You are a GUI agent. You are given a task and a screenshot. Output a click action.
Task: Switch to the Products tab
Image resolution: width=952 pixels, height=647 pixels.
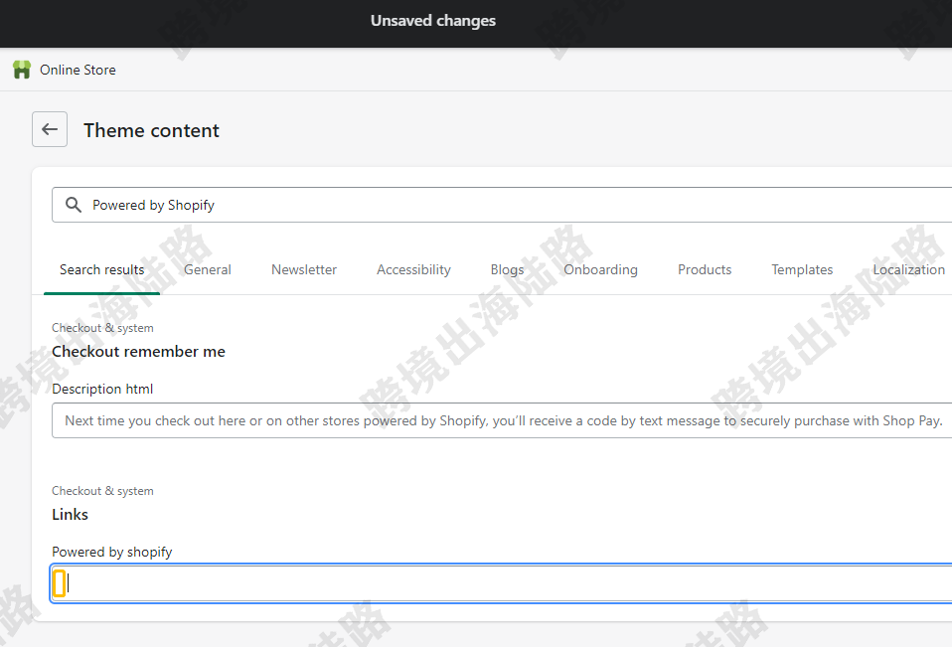(705, 269)
